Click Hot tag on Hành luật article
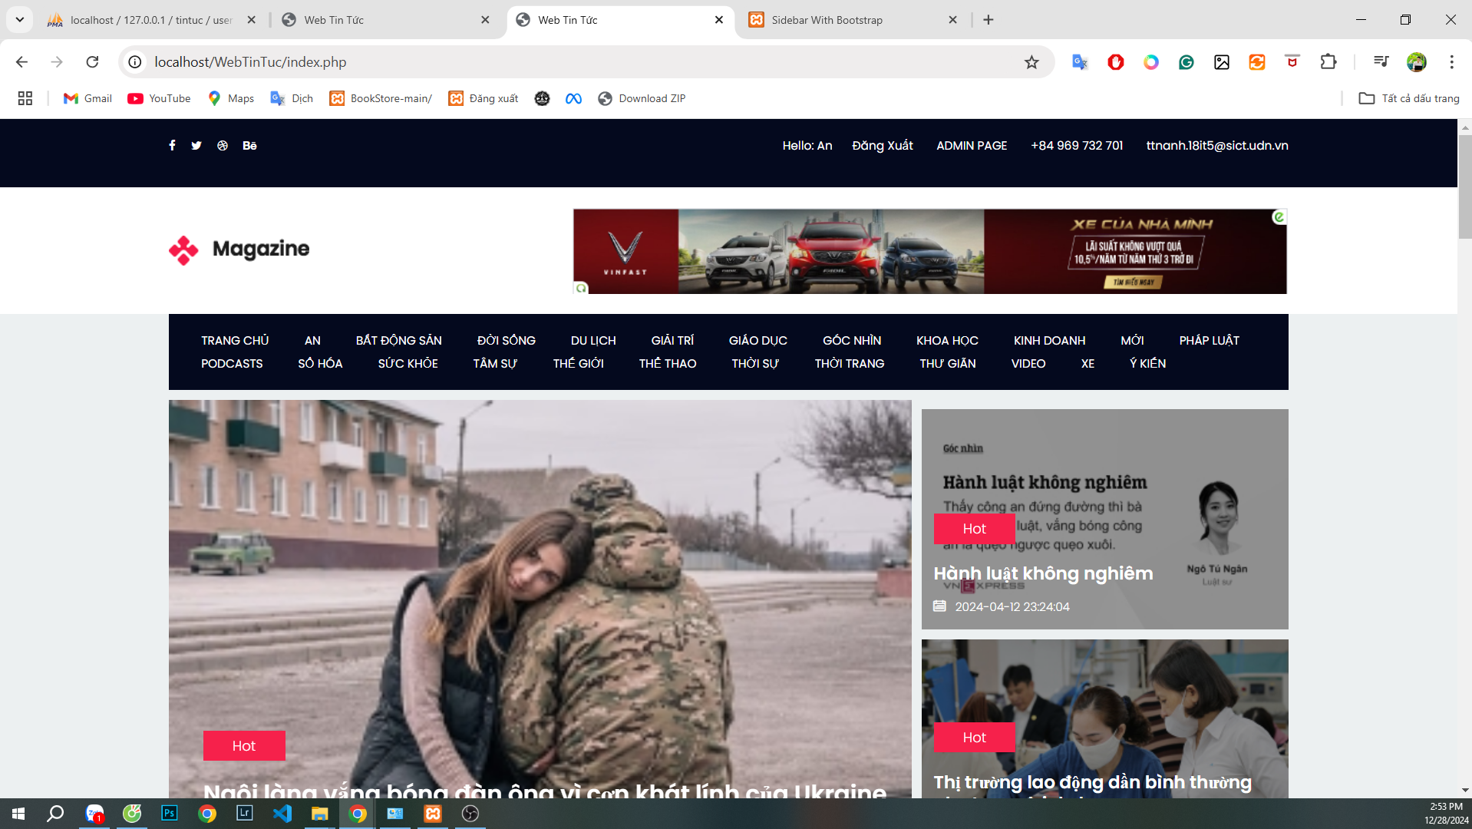Image resolution: width=1472 pixels, height=829 pixels. point(974,529)
